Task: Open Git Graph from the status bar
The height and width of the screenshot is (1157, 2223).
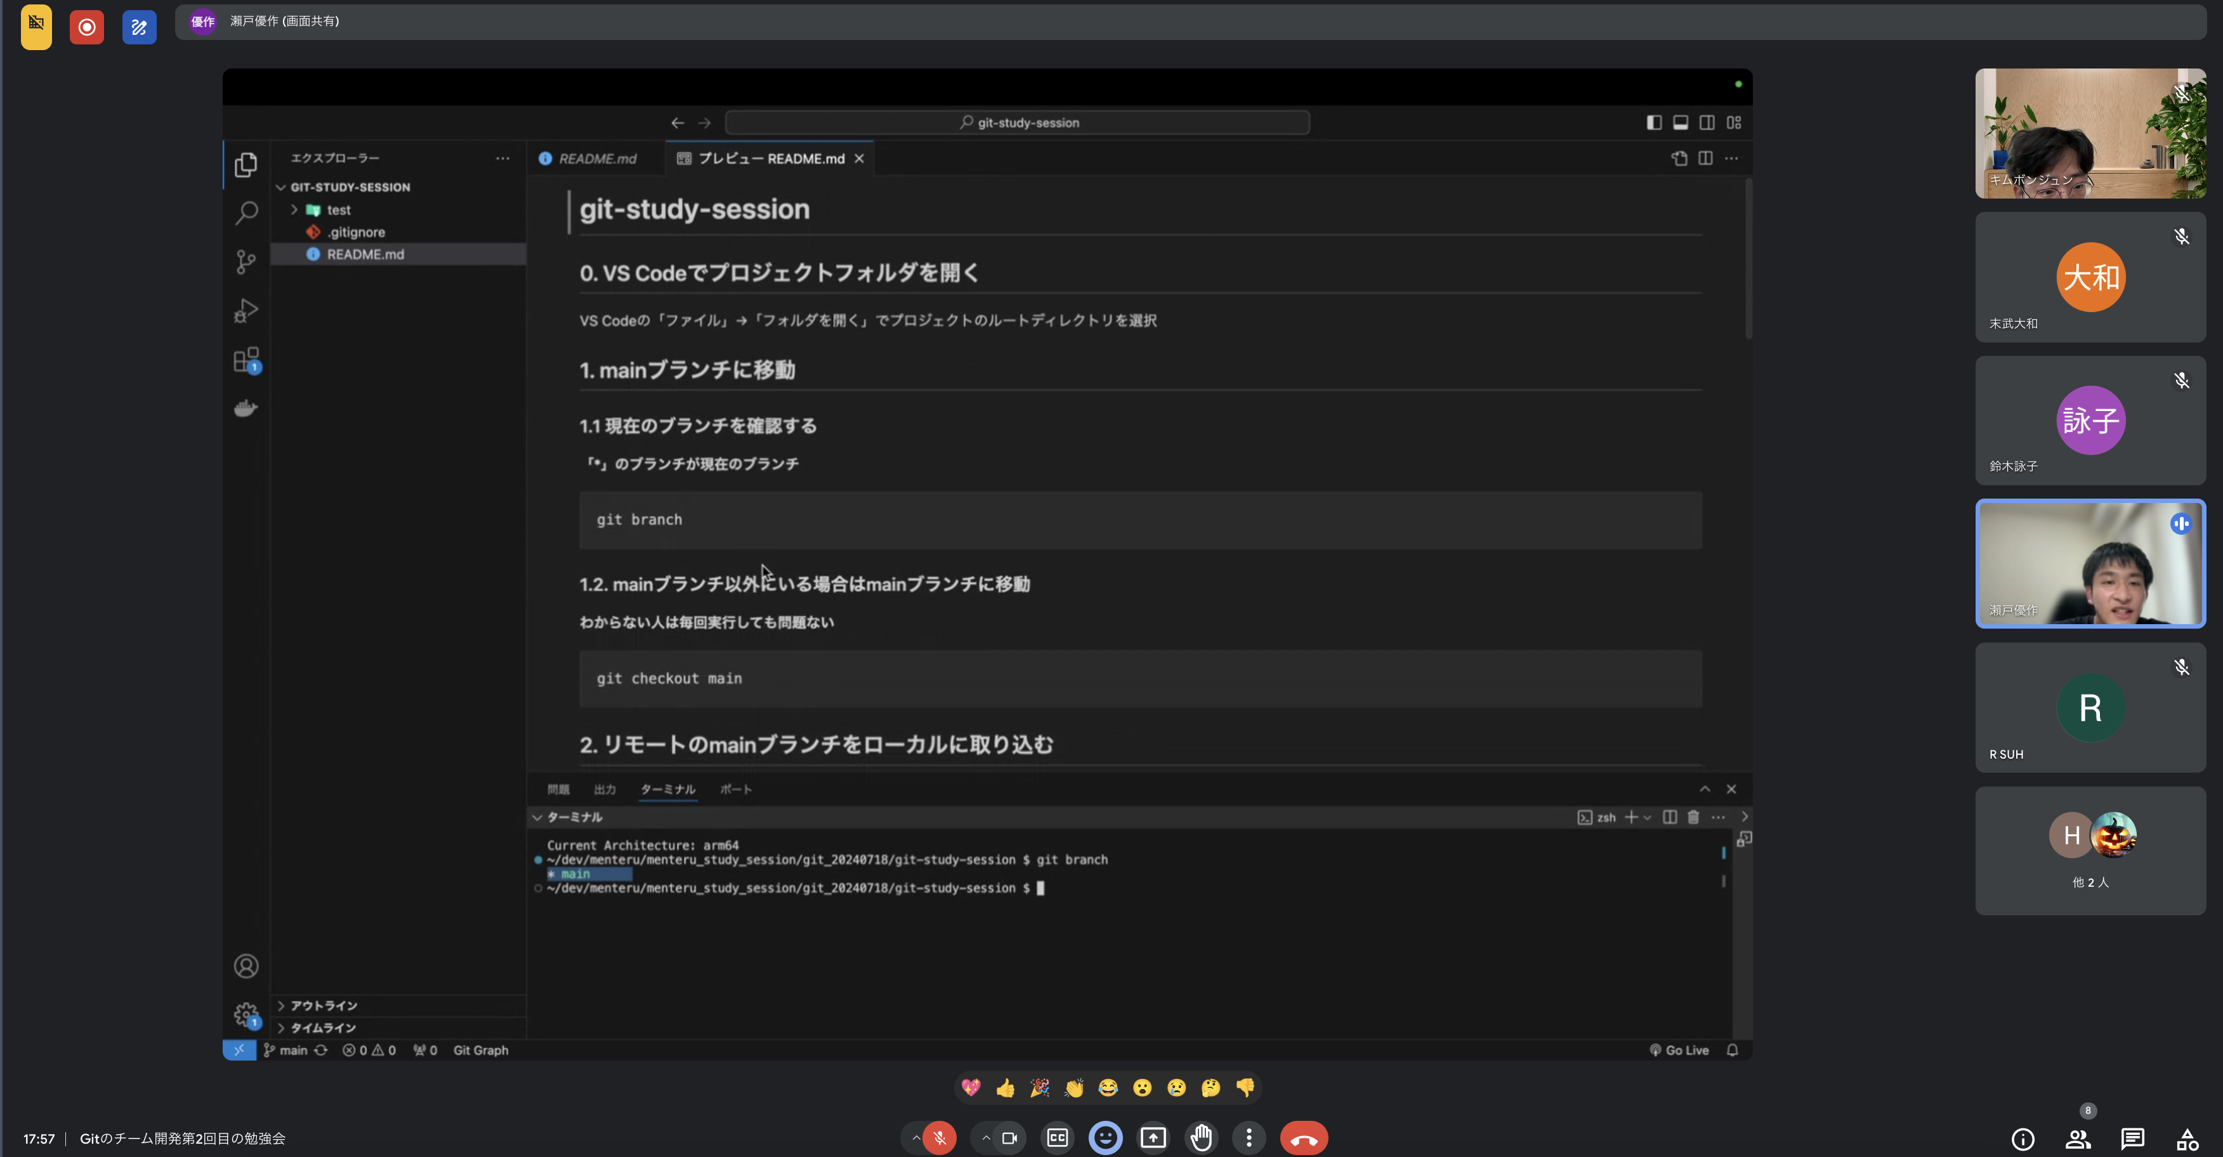Action: pos(480,1050)
